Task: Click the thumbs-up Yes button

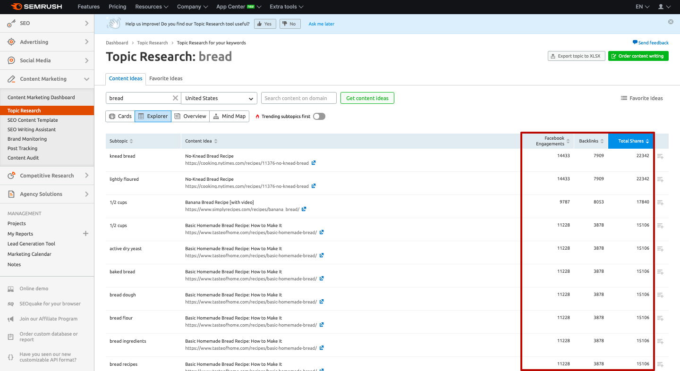Action: (264, 24)
